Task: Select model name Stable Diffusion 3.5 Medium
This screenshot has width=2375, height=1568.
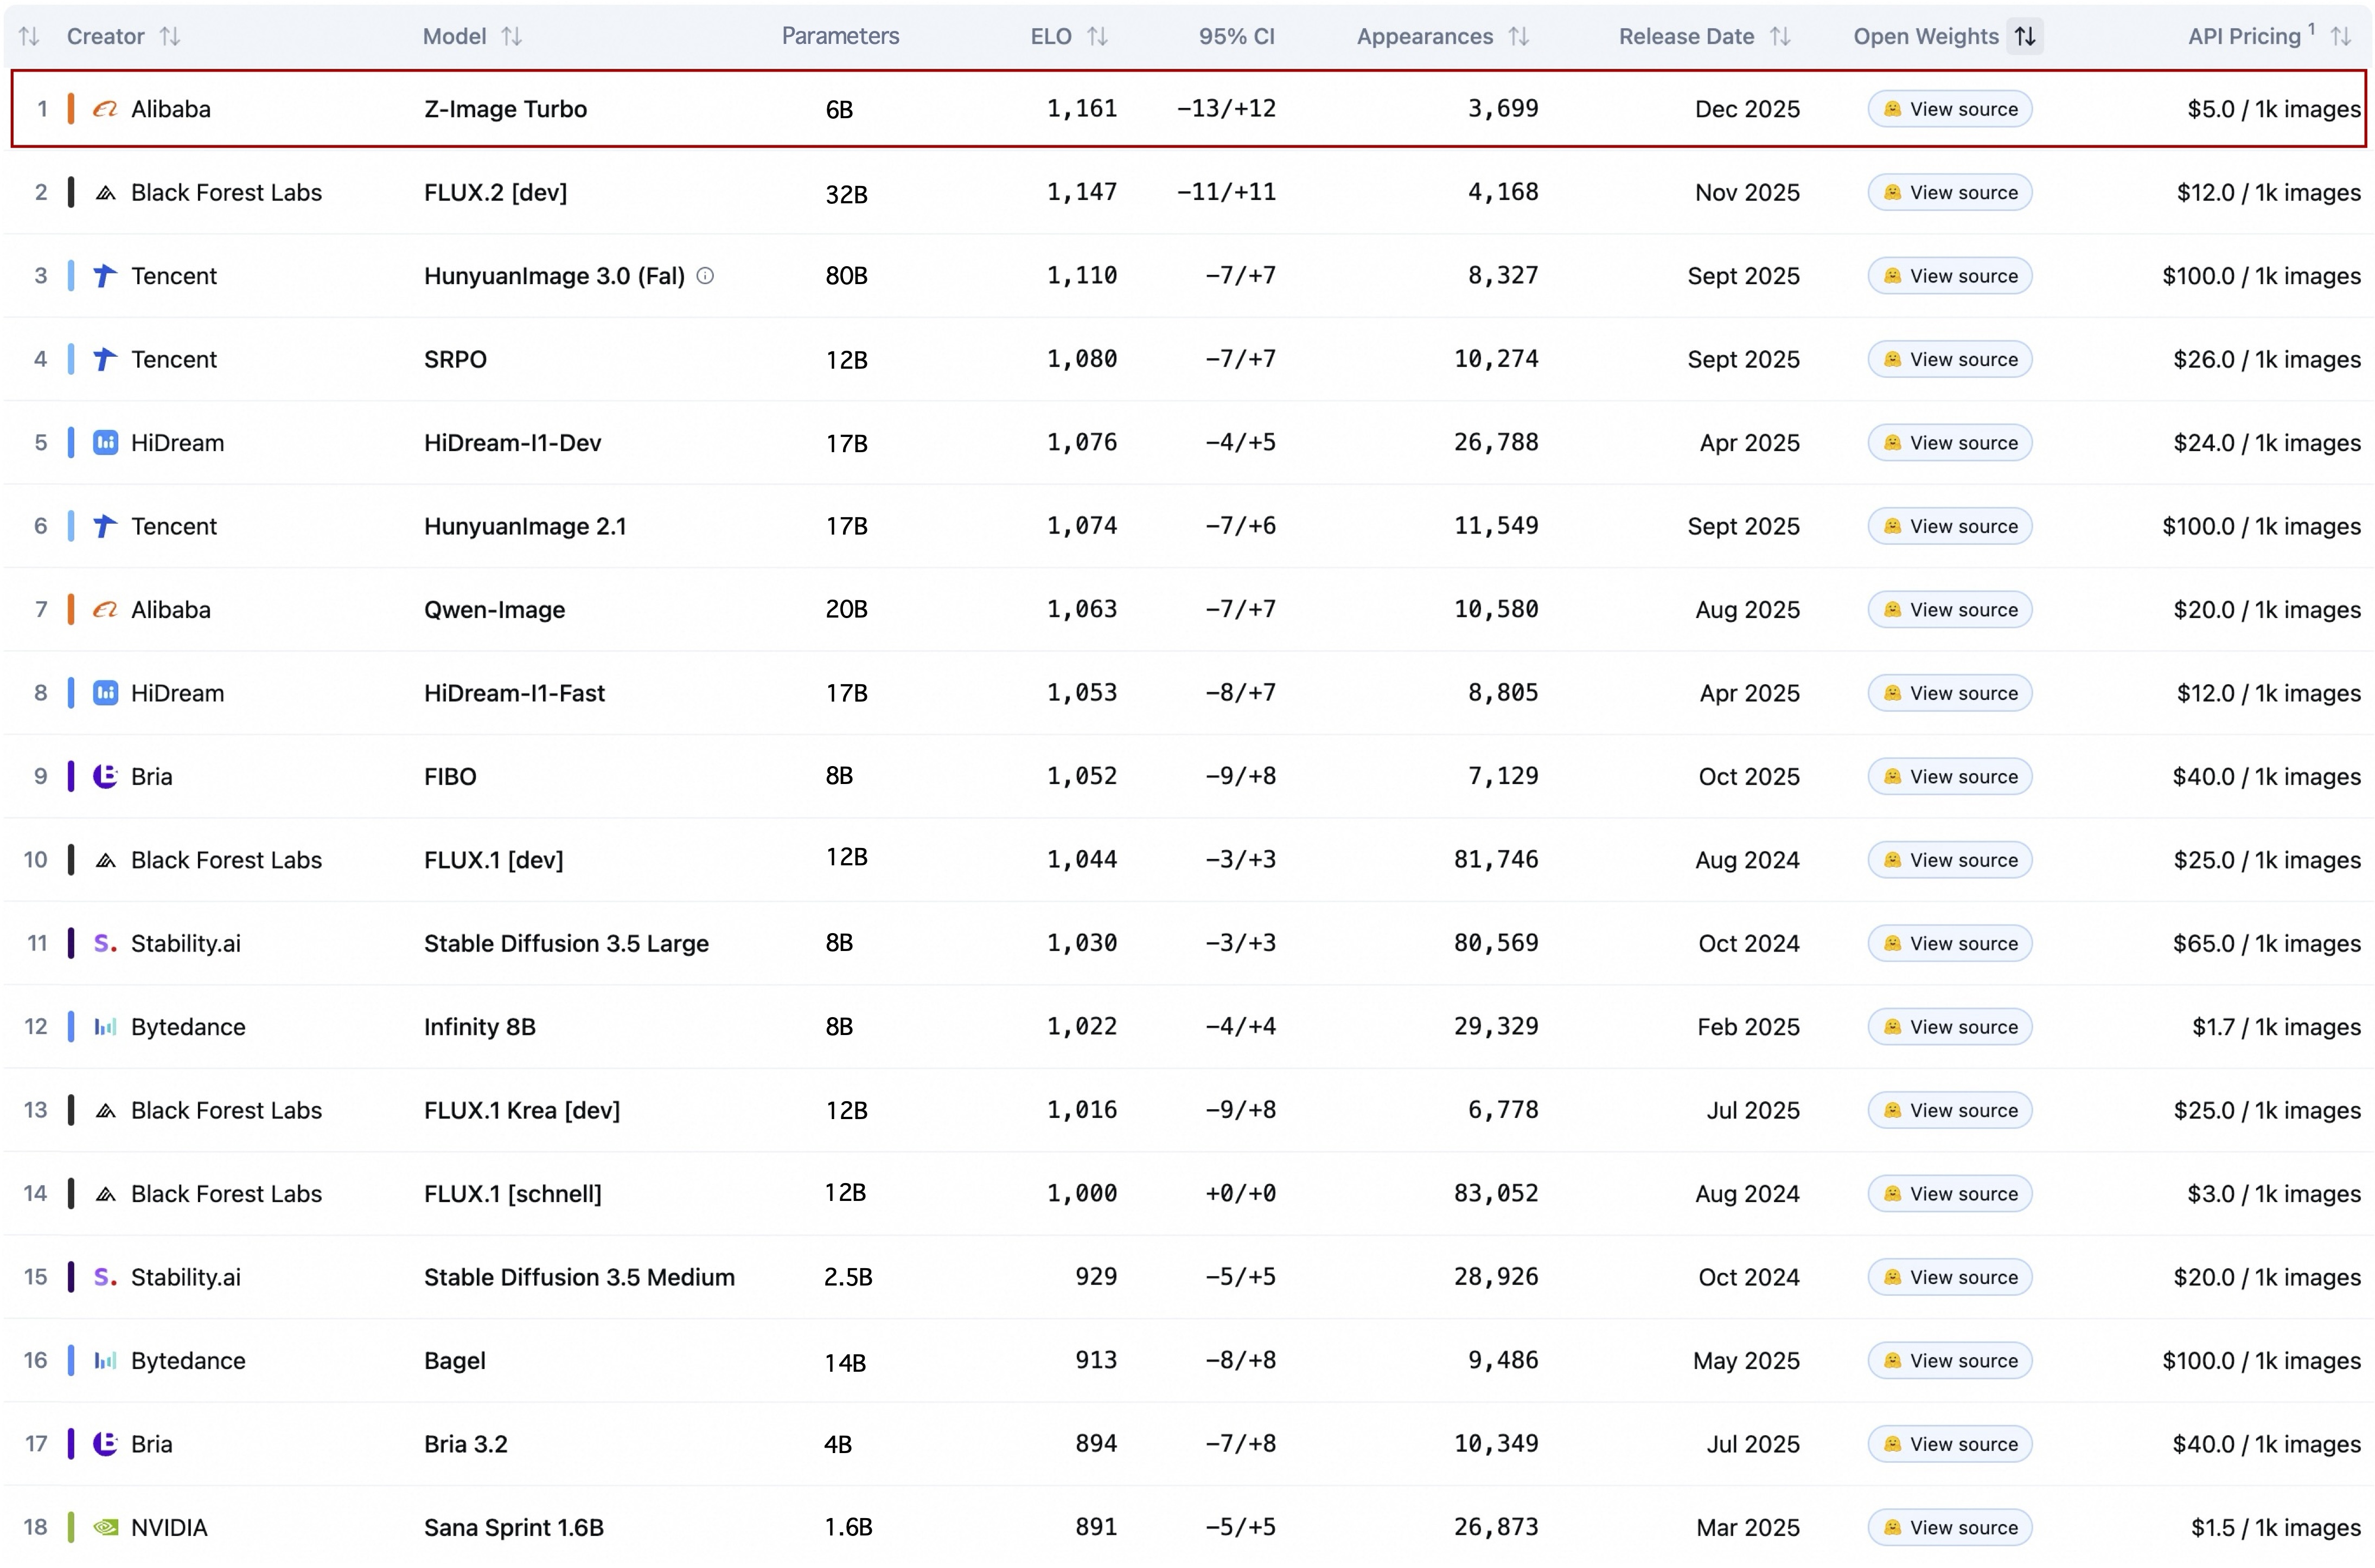Action: point(579,1278)
